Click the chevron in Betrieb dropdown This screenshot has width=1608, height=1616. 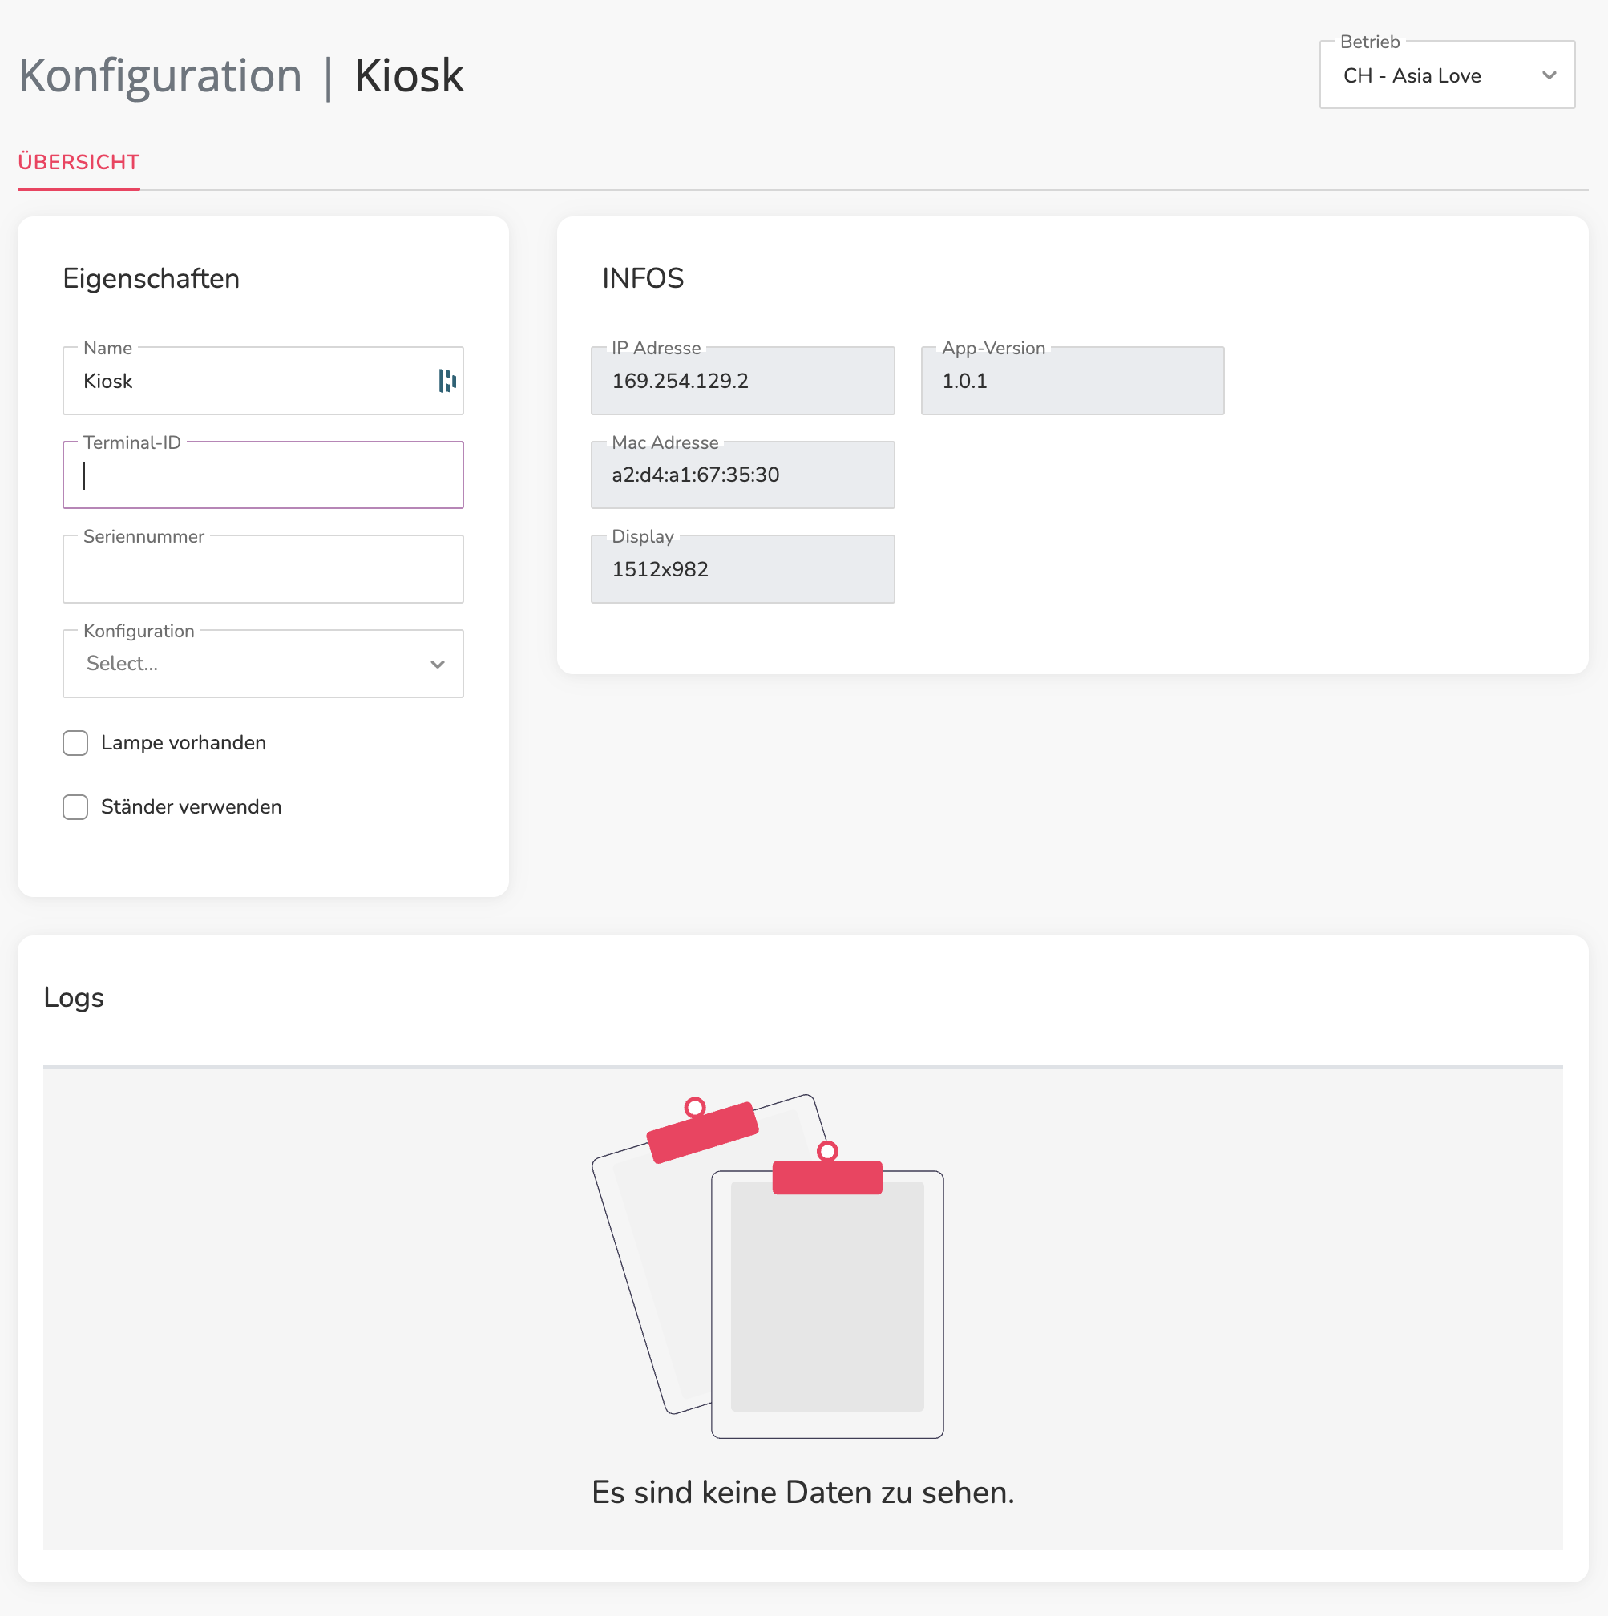tap(1549, 75)
